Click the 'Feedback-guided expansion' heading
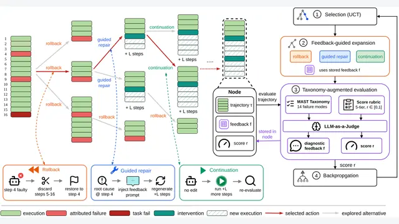This screenshot has height=224, width=399. pos(343,43)
